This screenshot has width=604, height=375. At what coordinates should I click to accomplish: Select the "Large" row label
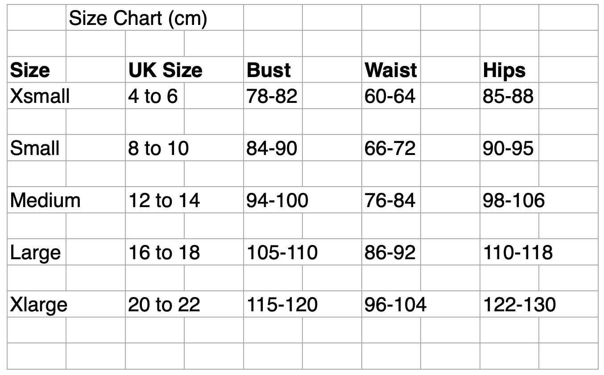click(35, 253)
